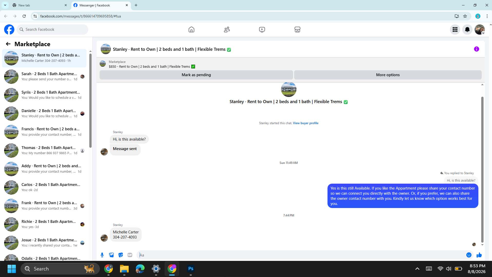Open conversation information purple icon
The height and width of the screenshot is (277, 492).
(476, 49)
